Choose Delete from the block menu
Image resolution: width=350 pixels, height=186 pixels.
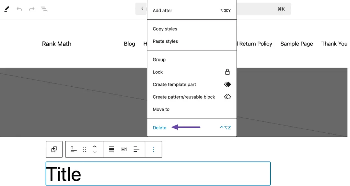click(159, 128)
